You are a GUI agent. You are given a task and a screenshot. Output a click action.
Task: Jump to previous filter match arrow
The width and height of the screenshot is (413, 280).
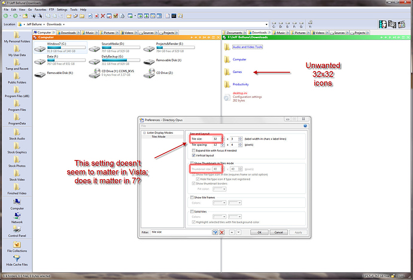pyautogui.click(x=232, y=232)
